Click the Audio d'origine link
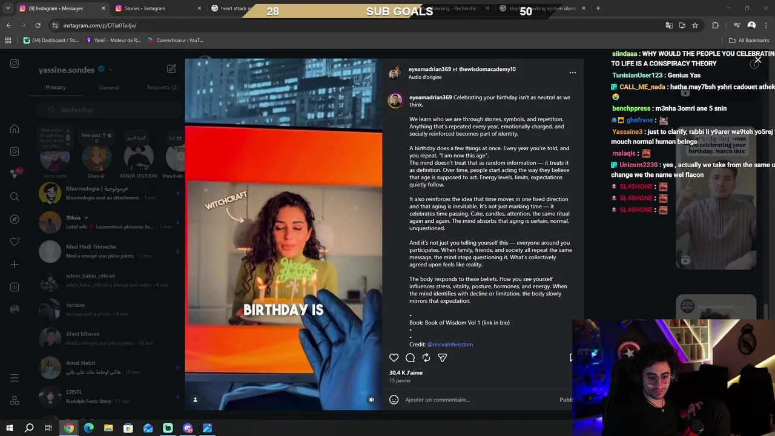775x436 pixels. 425,78
